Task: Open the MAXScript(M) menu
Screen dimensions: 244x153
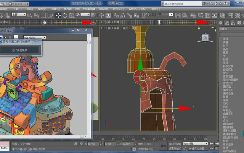Action: coord(138,9)
